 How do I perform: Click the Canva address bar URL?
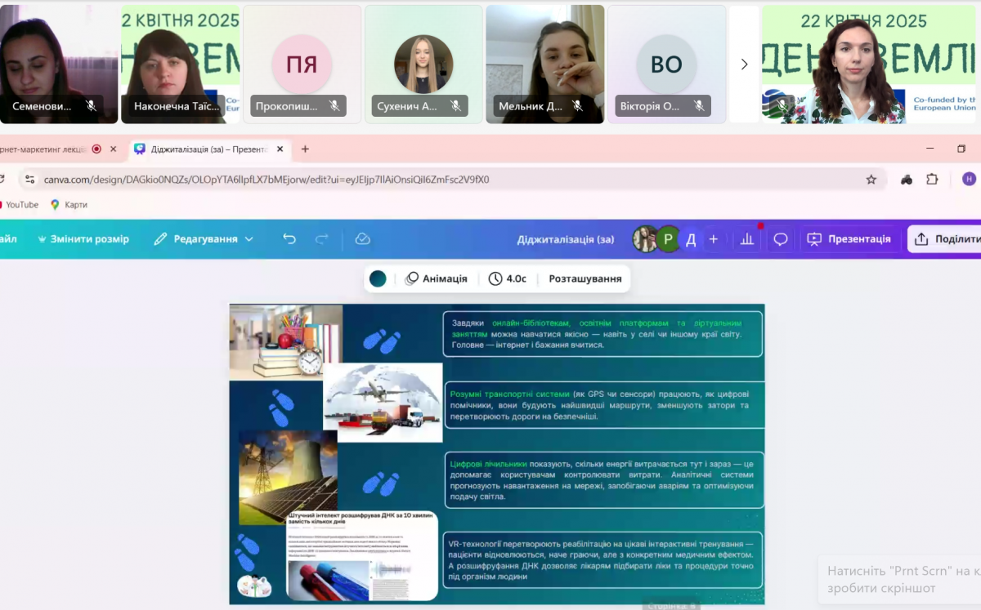click(x=267, y=180)
